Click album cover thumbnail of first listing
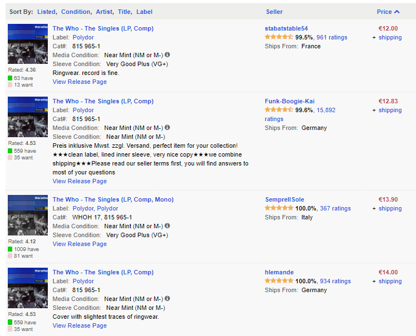Screen dimensions: 416x336 tap(28, 44)
